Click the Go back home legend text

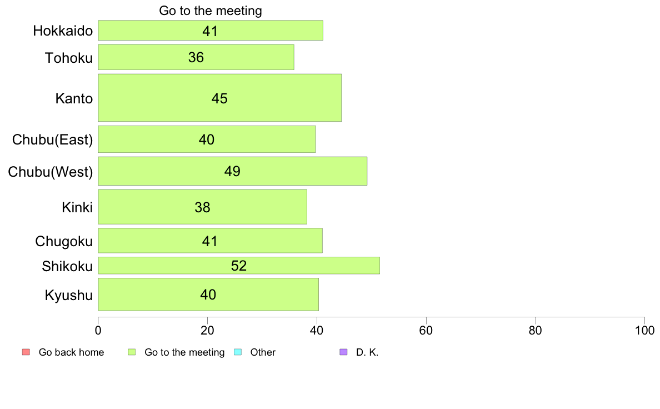pos(71,352)
